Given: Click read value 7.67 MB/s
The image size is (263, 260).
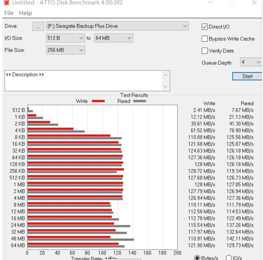Looking at the screenshot, I should coord(242,110).
